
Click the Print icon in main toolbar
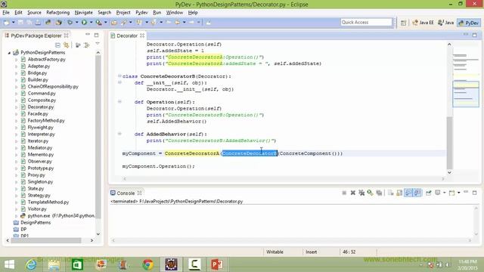click(x=38, y=22)
